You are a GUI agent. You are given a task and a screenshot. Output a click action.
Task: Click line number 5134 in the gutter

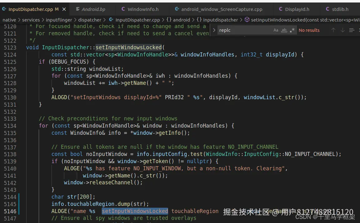pyautogui.click(x=10, y=126)
